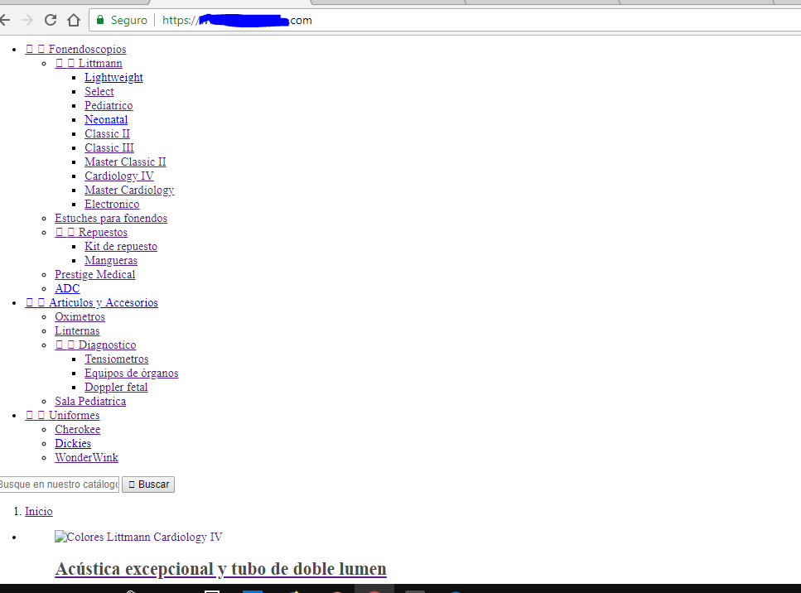Open the browser home page icon
The width and height of the screenshot is (801, 593).
click(x=74, y=20)
